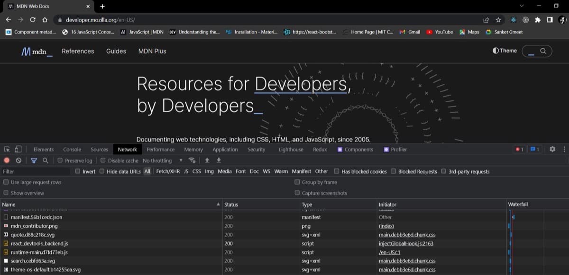Open the injectGlobalHook.js:2163 initiator link
569x275 pixels.
406,243
